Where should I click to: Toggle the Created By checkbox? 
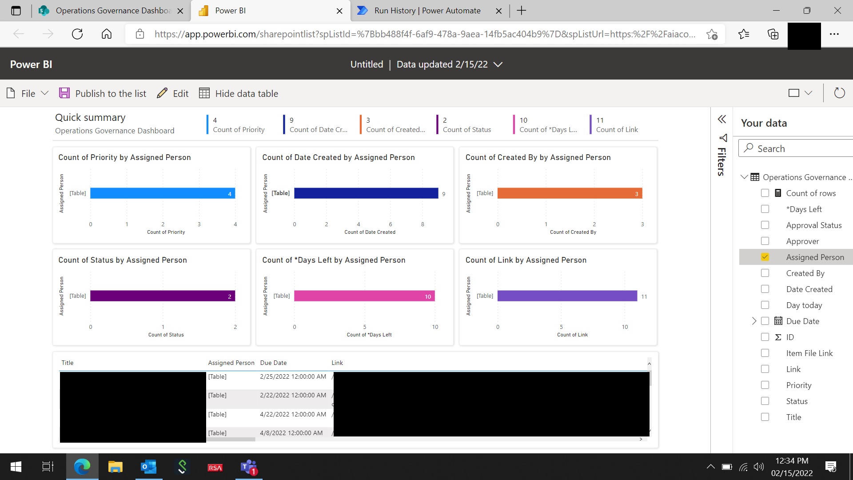tap(765, 273)
